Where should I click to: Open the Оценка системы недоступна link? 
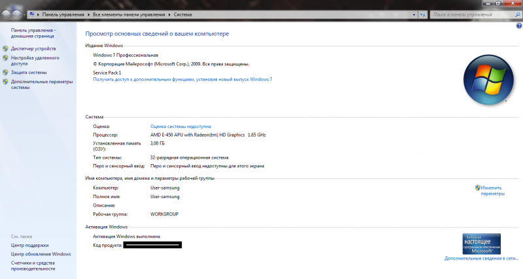(180, 126)
